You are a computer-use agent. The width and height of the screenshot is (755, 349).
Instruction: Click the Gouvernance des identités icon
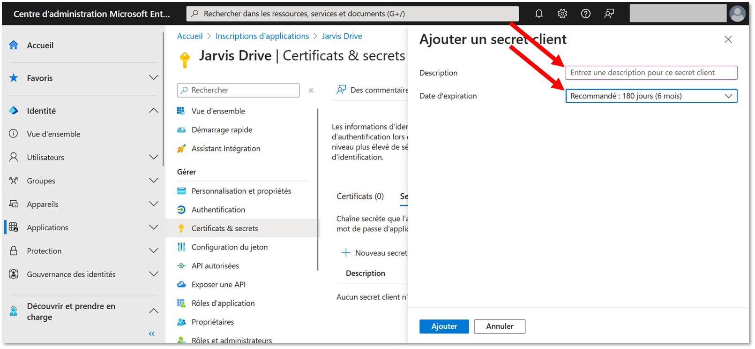14,274
